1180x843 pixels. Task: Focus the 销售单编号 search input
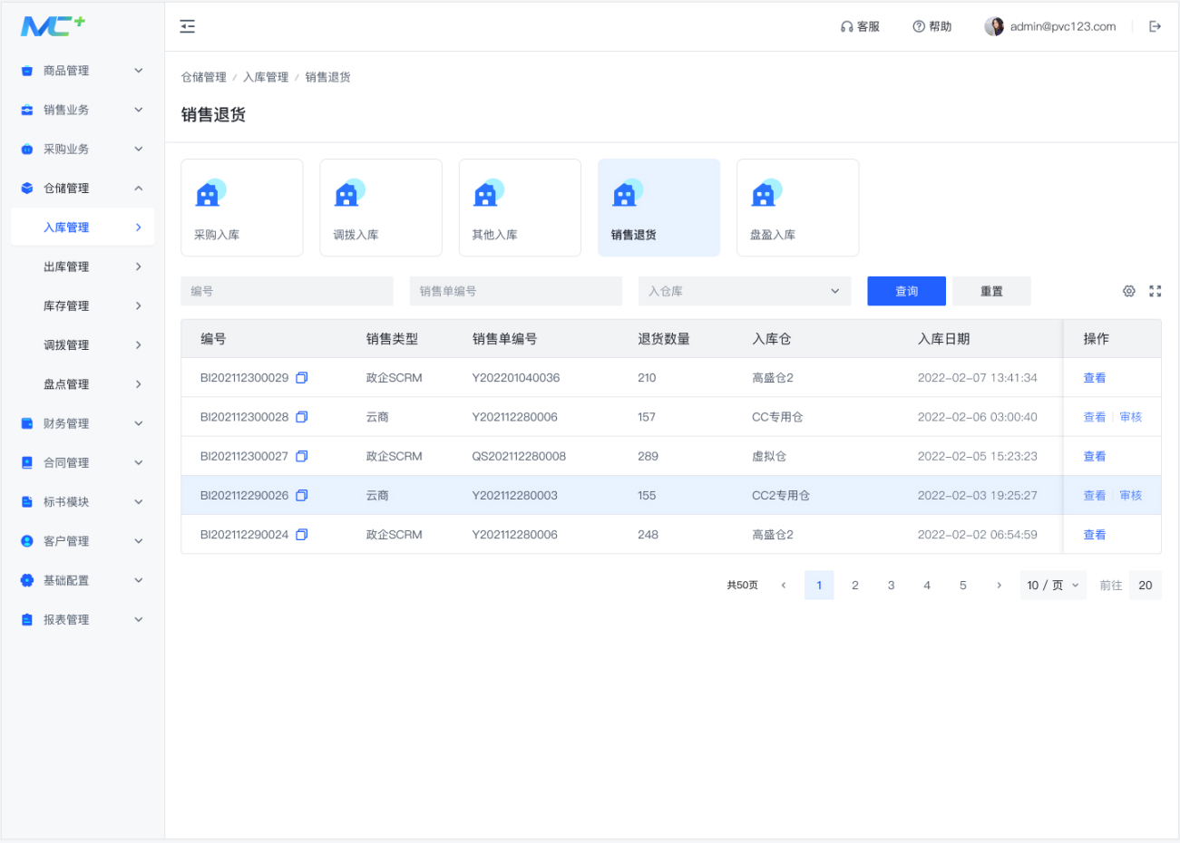pos(516,291)
